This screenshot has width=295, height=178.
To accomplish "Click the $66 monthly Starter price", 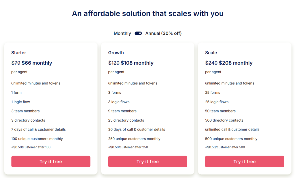I will 37,63.
